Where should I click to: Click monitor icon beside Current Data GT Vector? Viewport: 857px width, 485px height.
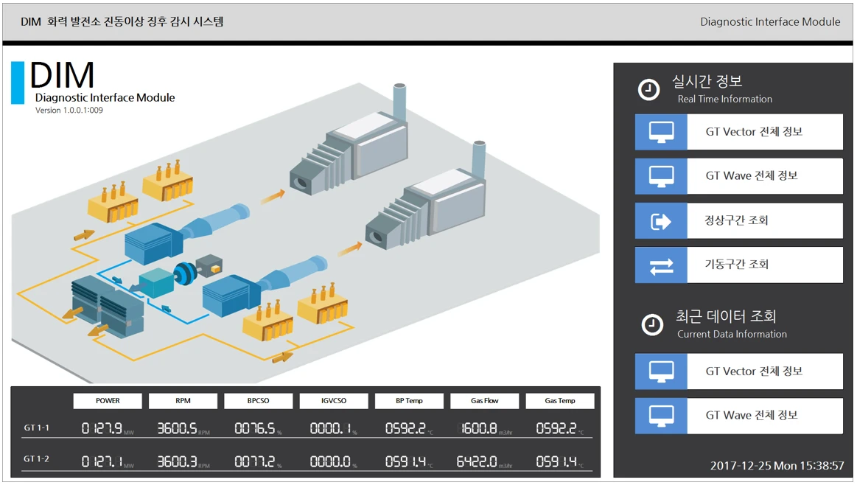tap(661, 371)
